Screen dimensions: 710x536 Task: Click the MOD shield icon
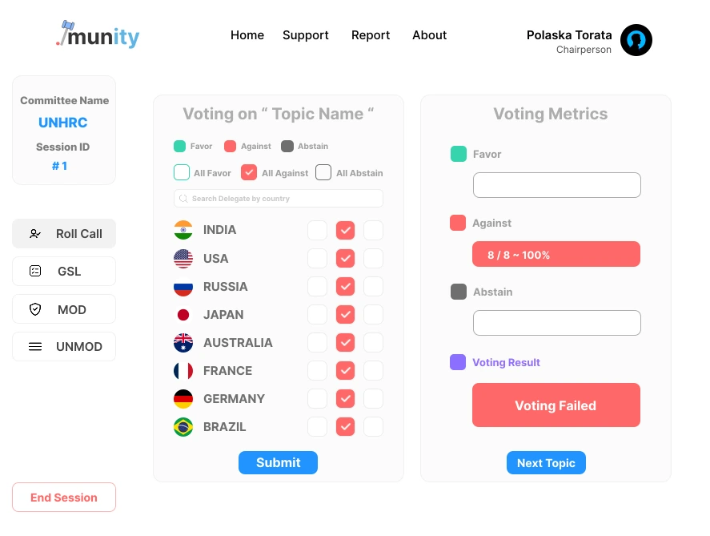point(35,309)
